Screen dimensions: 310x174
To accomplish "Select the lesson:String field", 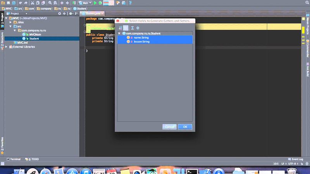I will [x=155, y=42].
